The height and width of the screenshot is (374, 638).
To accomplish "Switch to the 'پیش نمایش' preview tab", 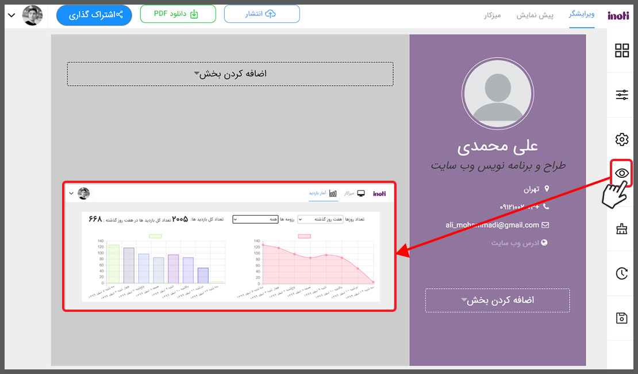I will [537, 16].
